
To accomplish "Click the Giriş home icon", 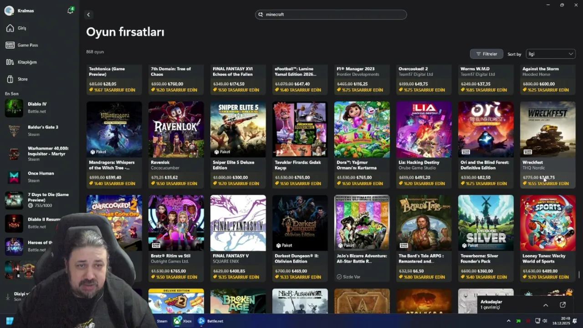I will (10, 28).
